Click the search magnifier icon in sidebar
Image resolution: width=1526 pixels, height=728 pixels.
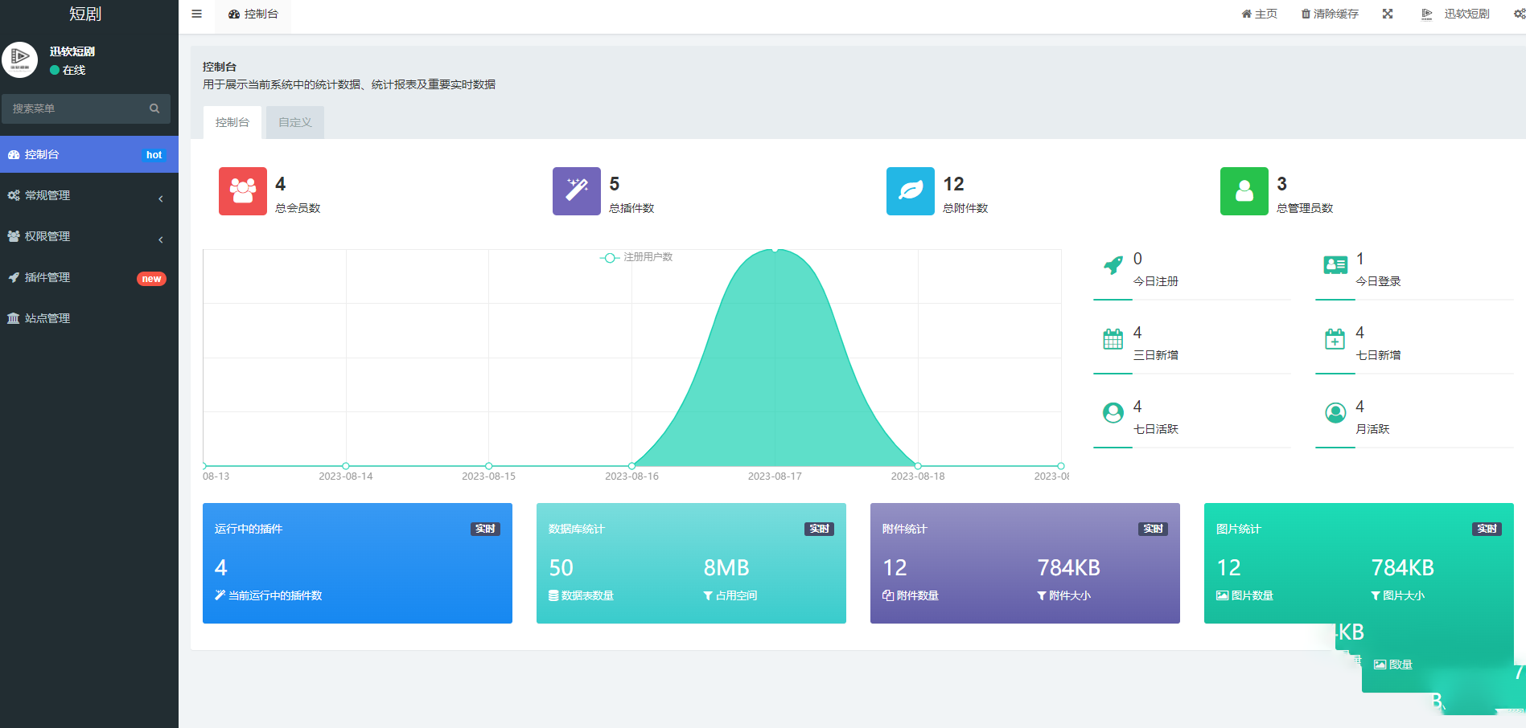tap(154, 108)
